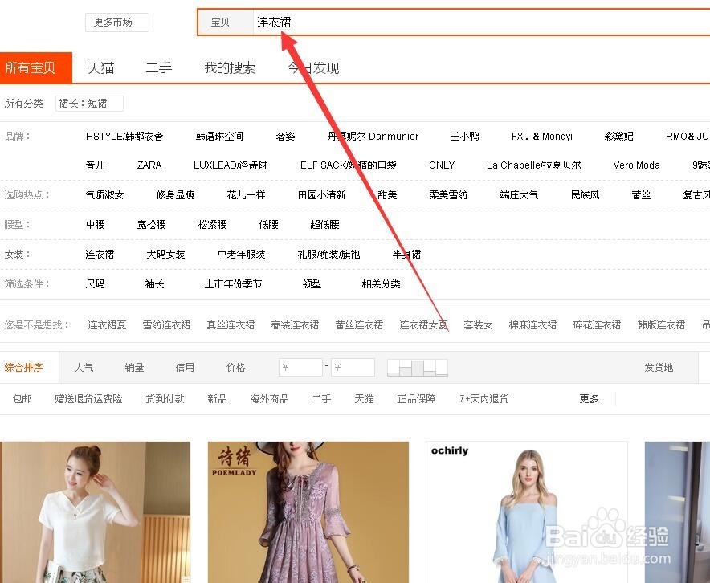The image size is (710, 583).
Task: Choose the 田园小清新 style
Action: [321, 195]
